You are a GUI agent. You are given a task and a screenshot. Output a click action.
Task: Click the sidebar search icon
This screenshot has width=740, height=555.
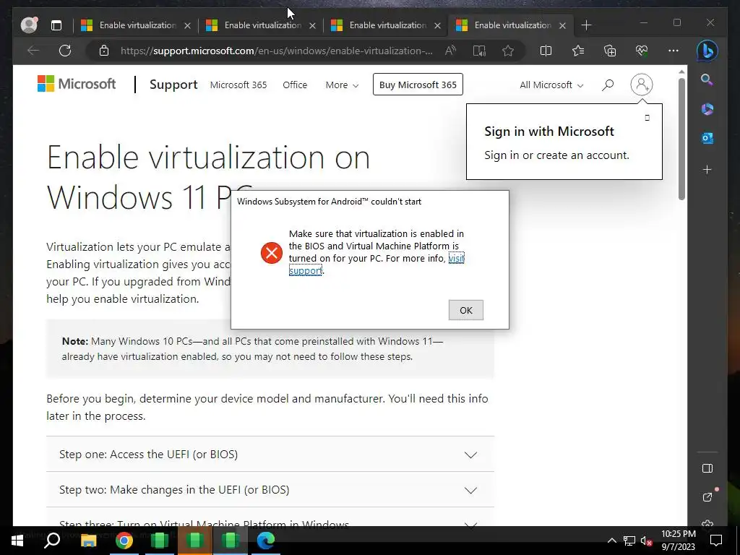[707, 79]
